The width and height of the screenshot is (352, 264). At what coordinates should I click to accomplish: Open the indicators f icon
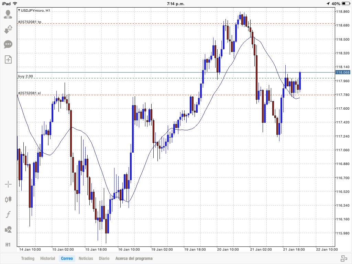tap(8, 214)
